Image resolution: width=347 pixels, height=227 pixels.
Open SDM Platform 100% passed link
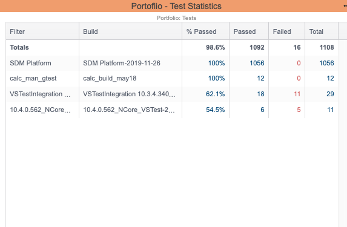[216, 63]
